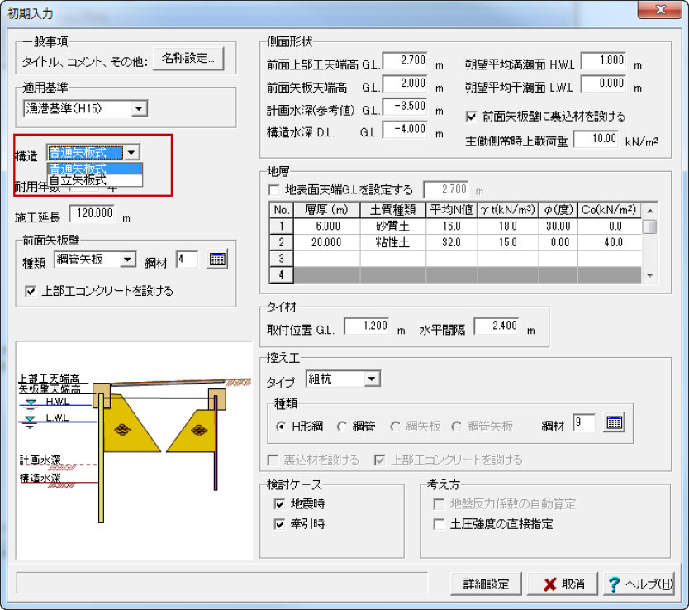Click 構造水深 field -4.000
The width and height of the screenshot is (689, 610).
[x=405, y=129]
